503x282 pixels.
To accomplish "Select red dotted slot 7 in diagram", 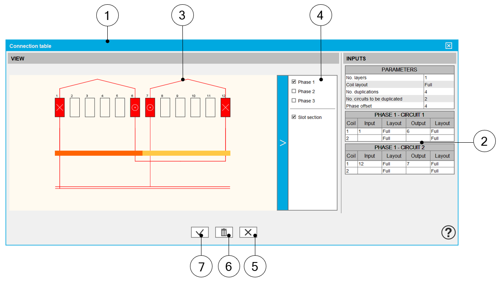I will tap(150, 107).
